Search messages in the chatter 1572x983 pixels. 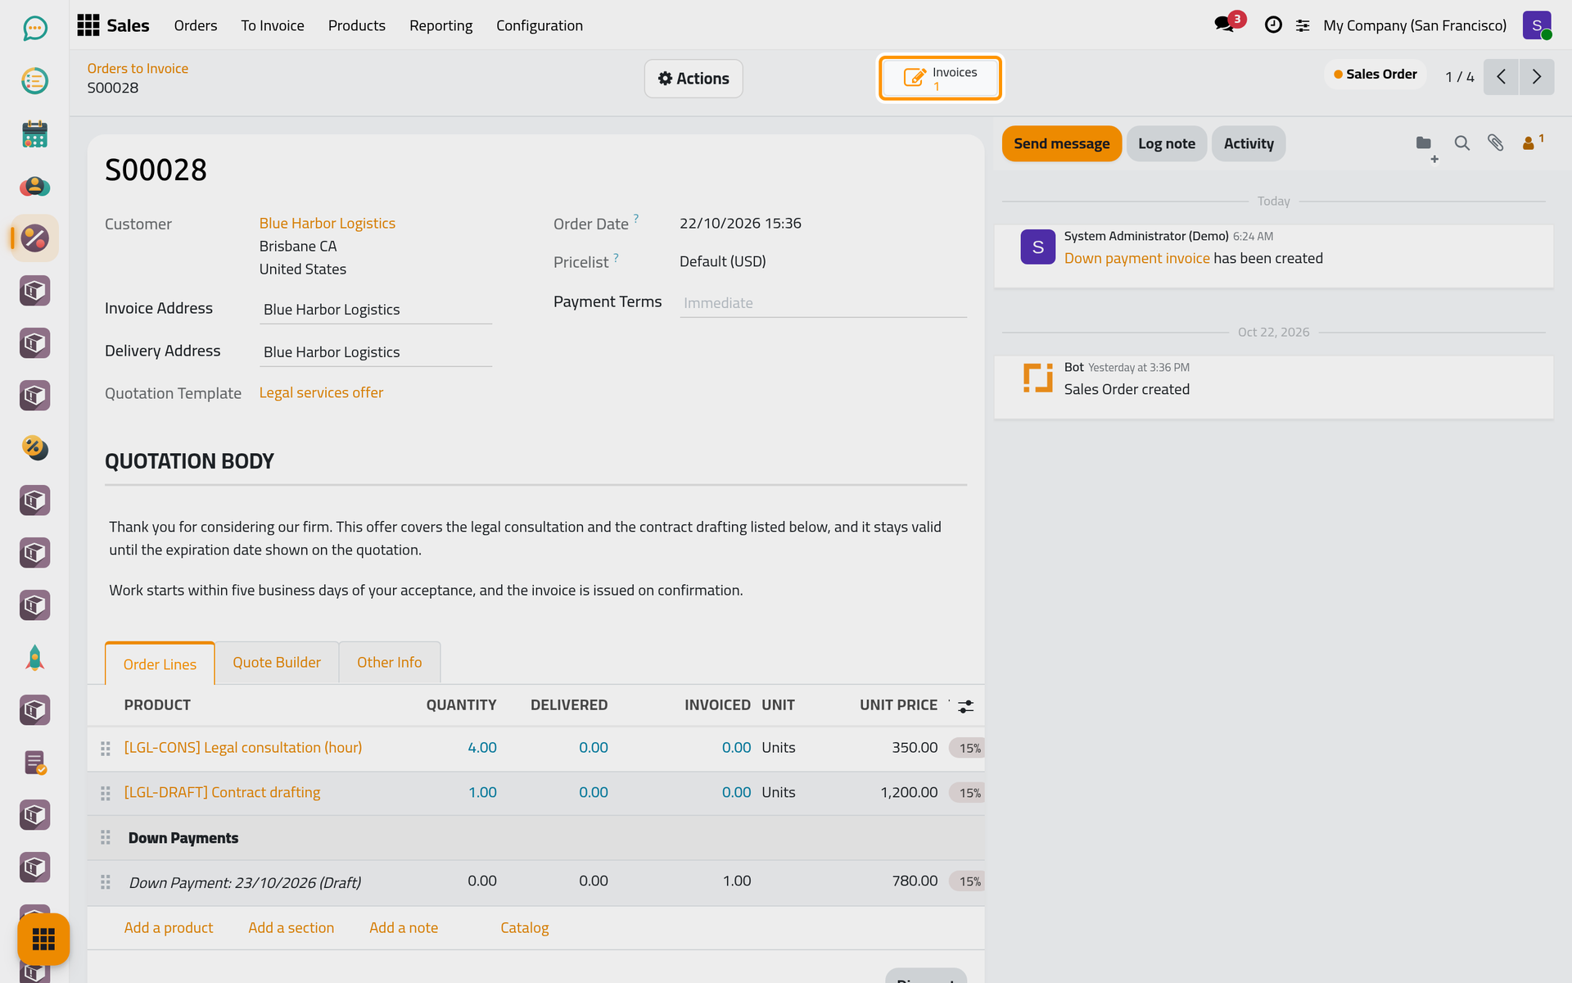tap(1461, 143)
